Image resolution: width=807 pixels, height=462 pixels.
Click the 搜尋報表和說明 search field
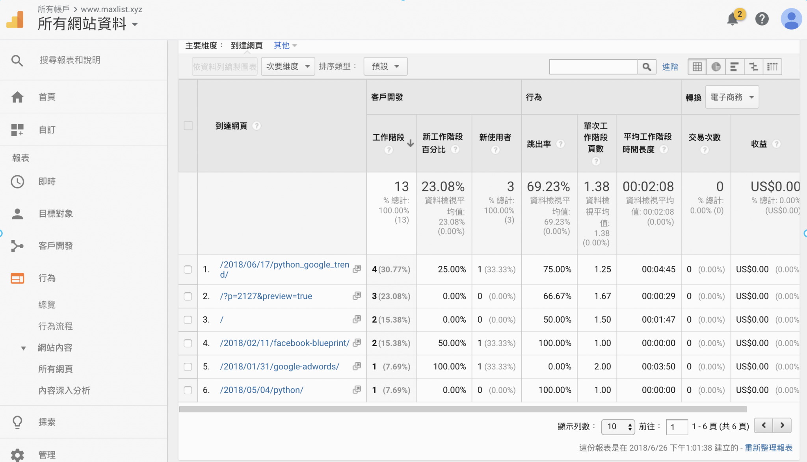[70, 60]
